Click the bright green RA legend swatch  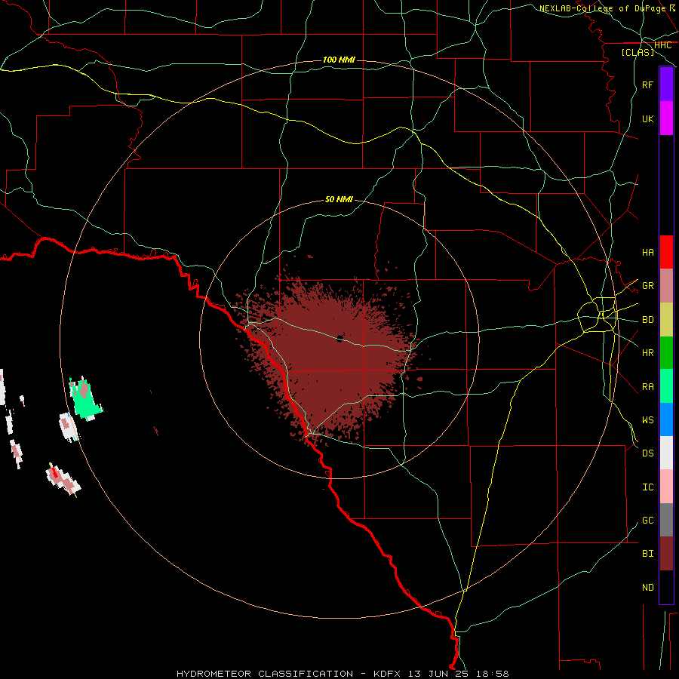click(666, 386)
